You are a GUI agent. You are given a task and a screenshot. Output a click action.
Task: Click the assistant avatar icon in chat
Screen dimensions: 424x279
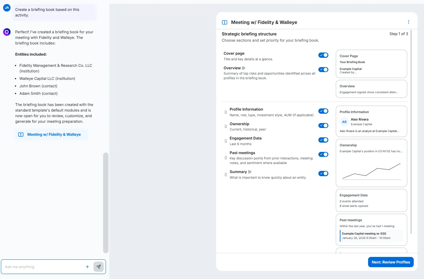7,32
